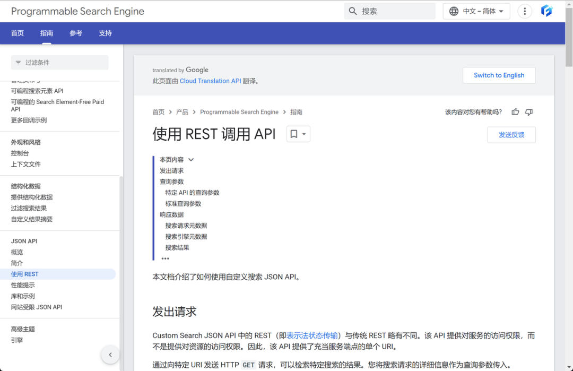The width and height of the screenshot is (573, 371).
Task: Jump to 搜索引擎元数据 section
Action: click(186, 237)
